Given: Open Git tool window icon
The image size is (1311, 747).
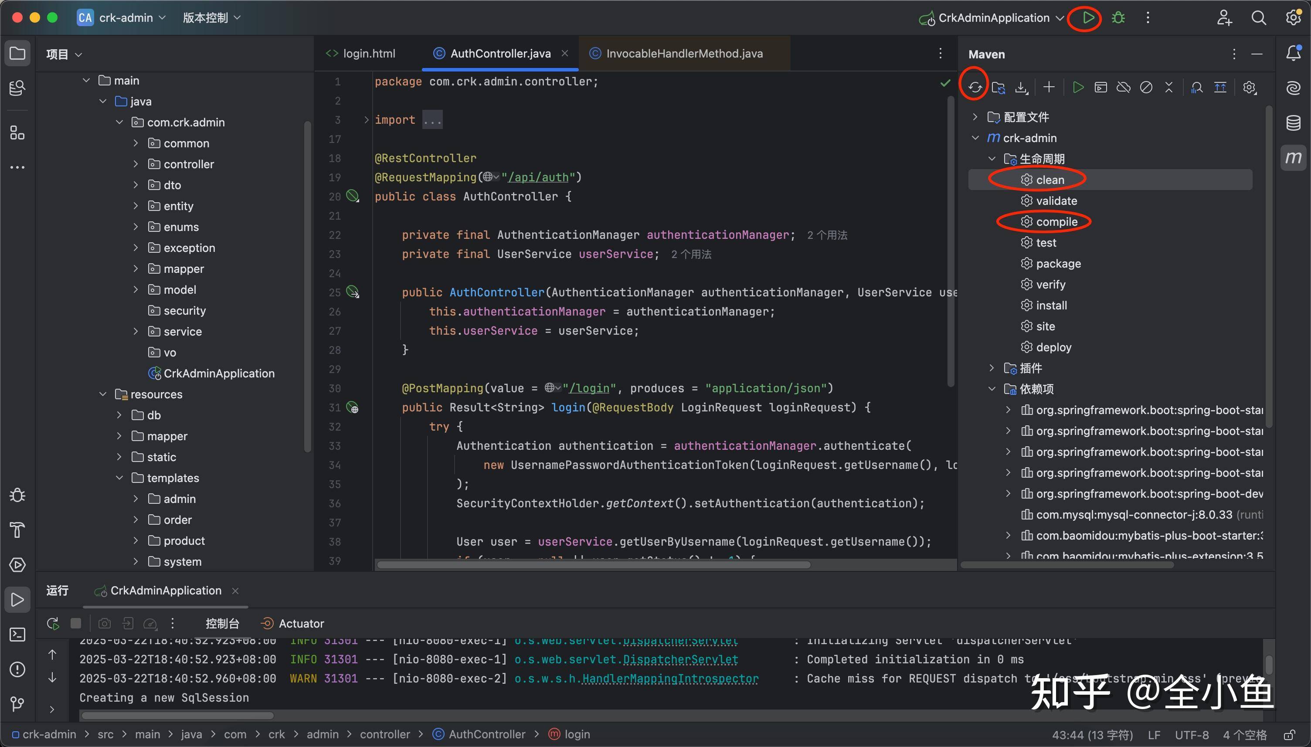Looking at the screenshot, I should (x=17, y=704).
